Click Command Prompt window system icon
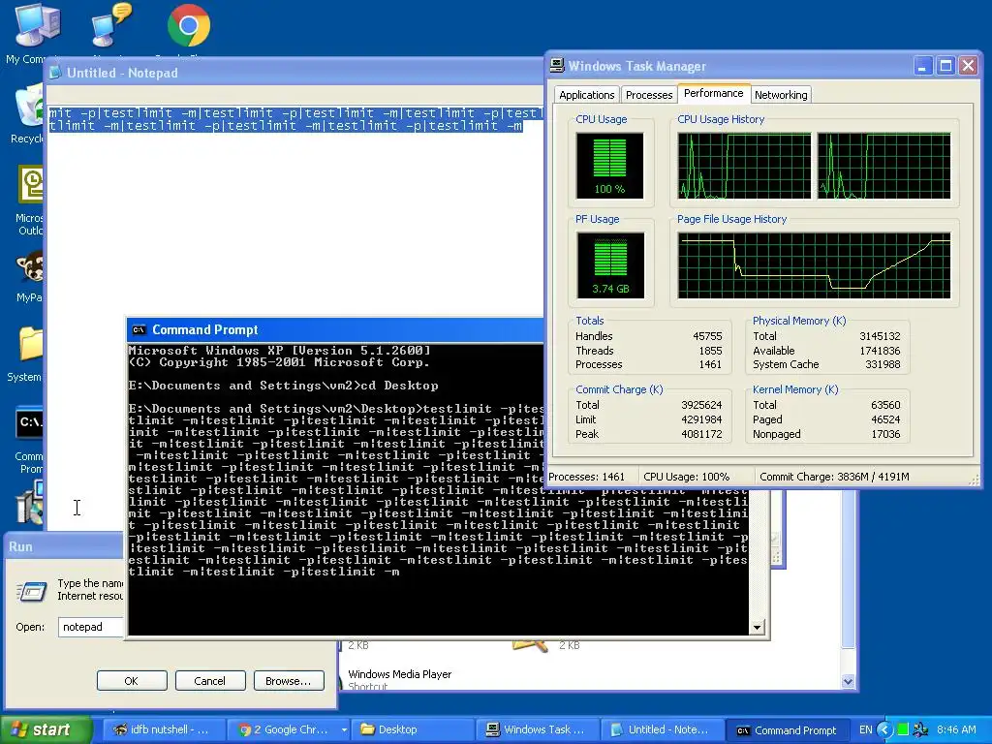992x744 pixels. click(139, 329)
